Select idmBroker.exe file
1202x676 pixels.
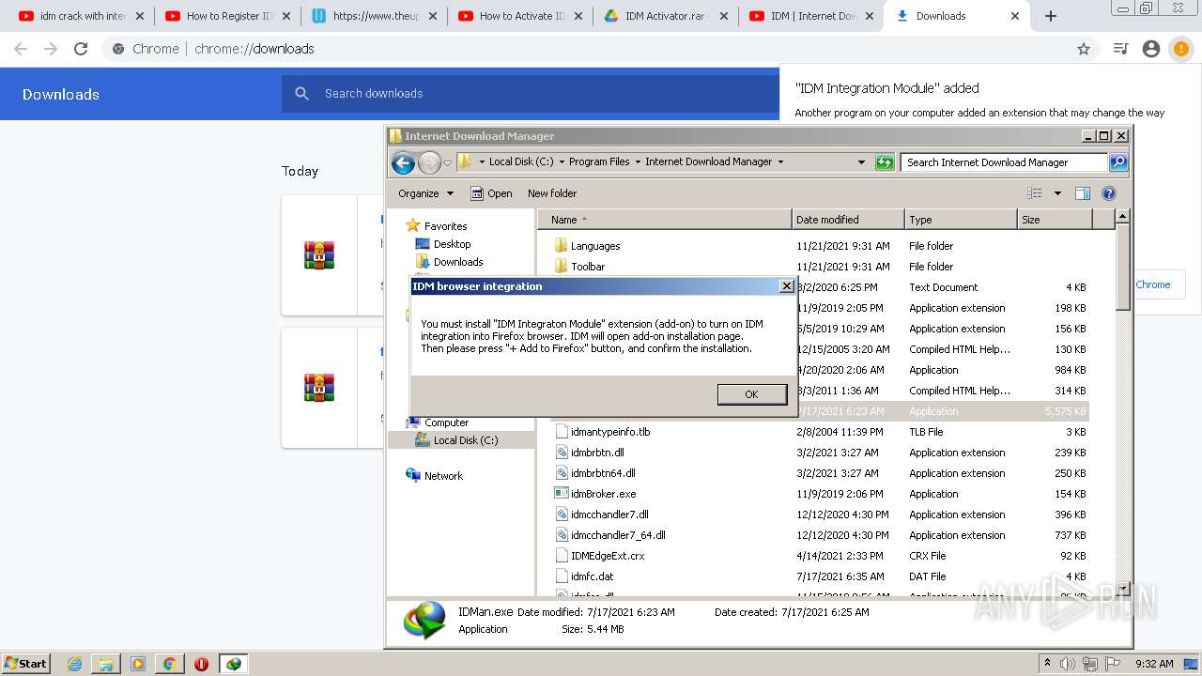[603, 494]
